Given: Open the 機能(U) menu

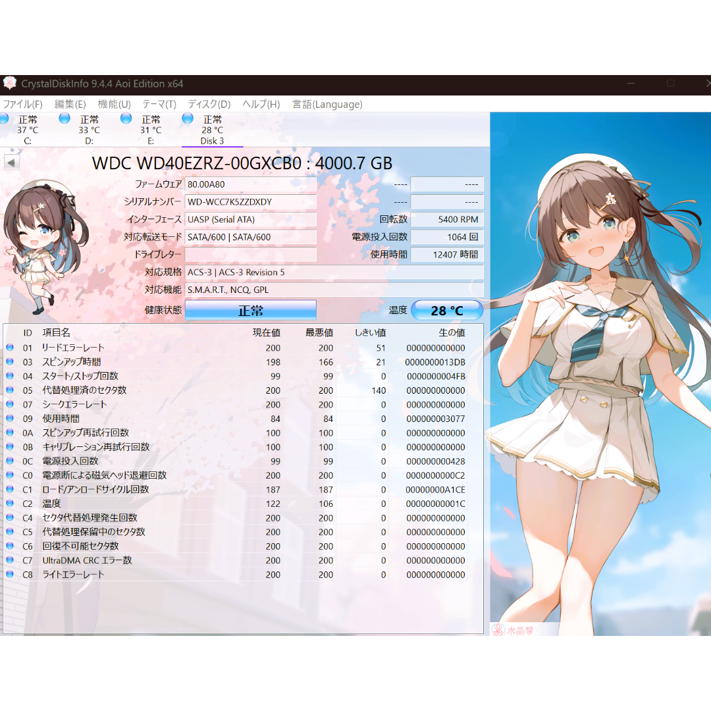Looking at the screenshot, I should (x=115, y=104).
